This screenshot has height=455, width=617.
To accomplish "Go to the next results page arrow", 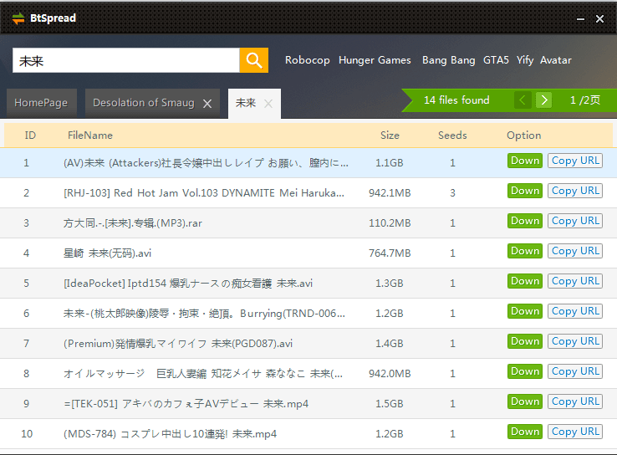I will tap(544, 100).
